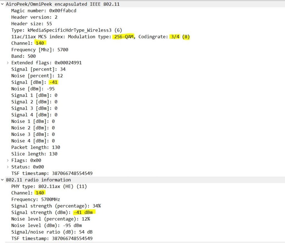Screen dimensions: 285x243
Task: Collapse the AiroPeek/OmniPeek encapsulated IEEE 802.11 section
Action: (x=3, y=4)
